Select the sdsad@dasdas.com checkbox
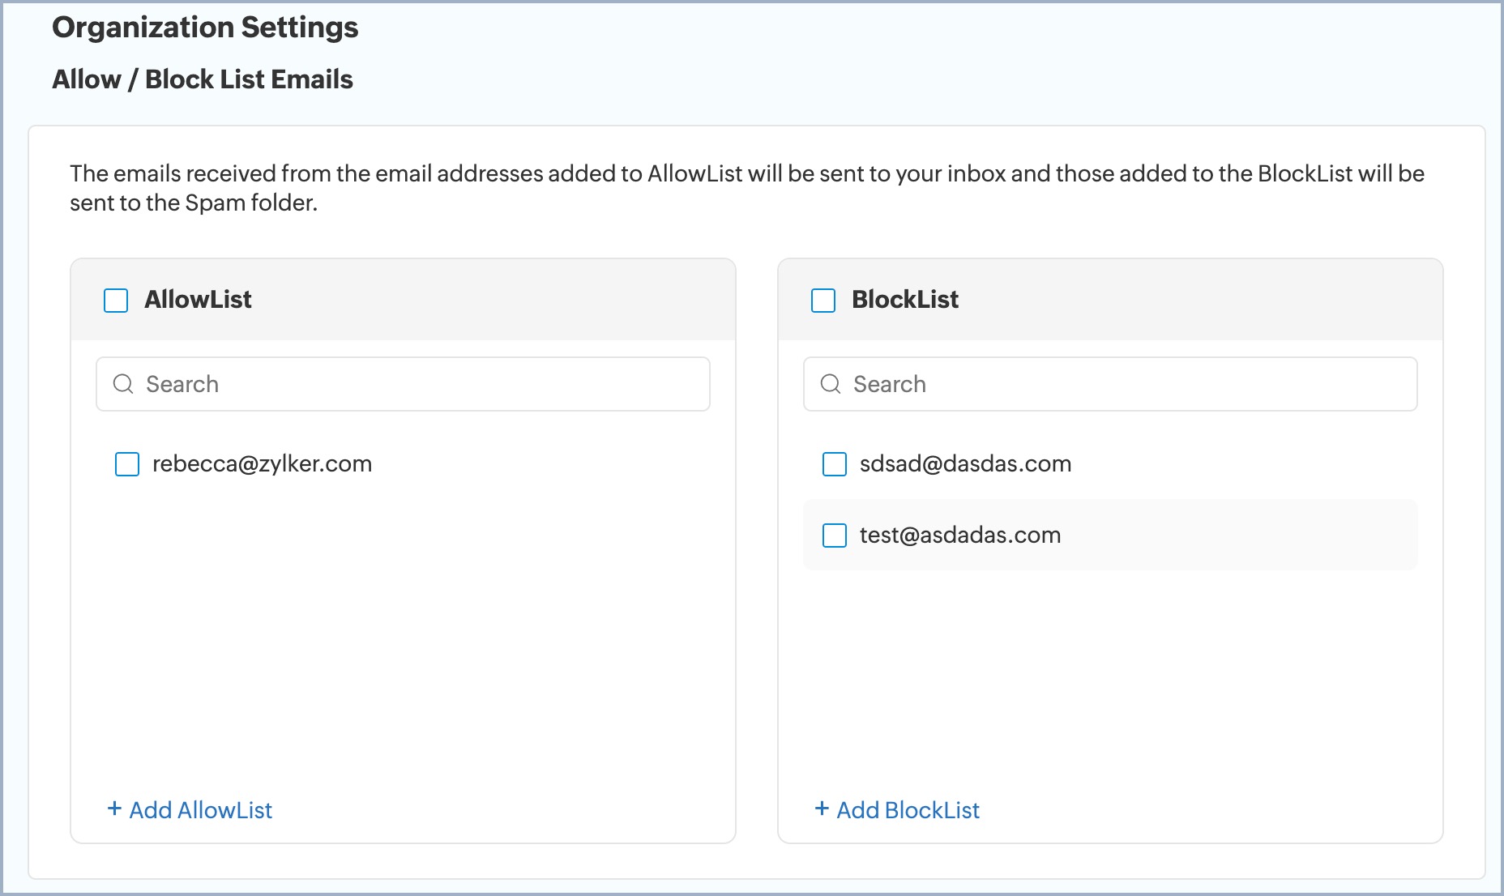 click(835, 464)
